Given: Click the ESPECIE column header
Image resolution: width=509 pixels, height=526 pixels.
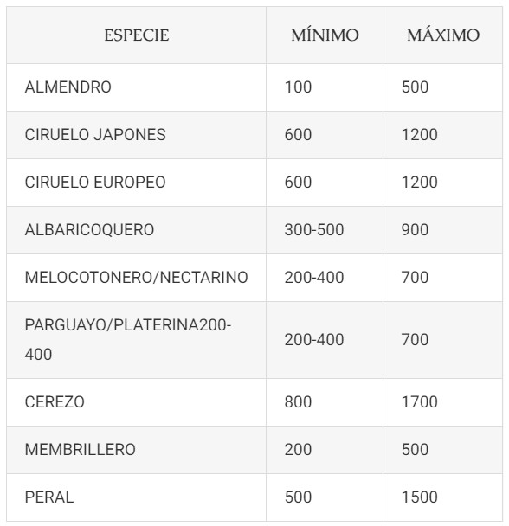Looking at the screenshot, I should tap(136, 35).
